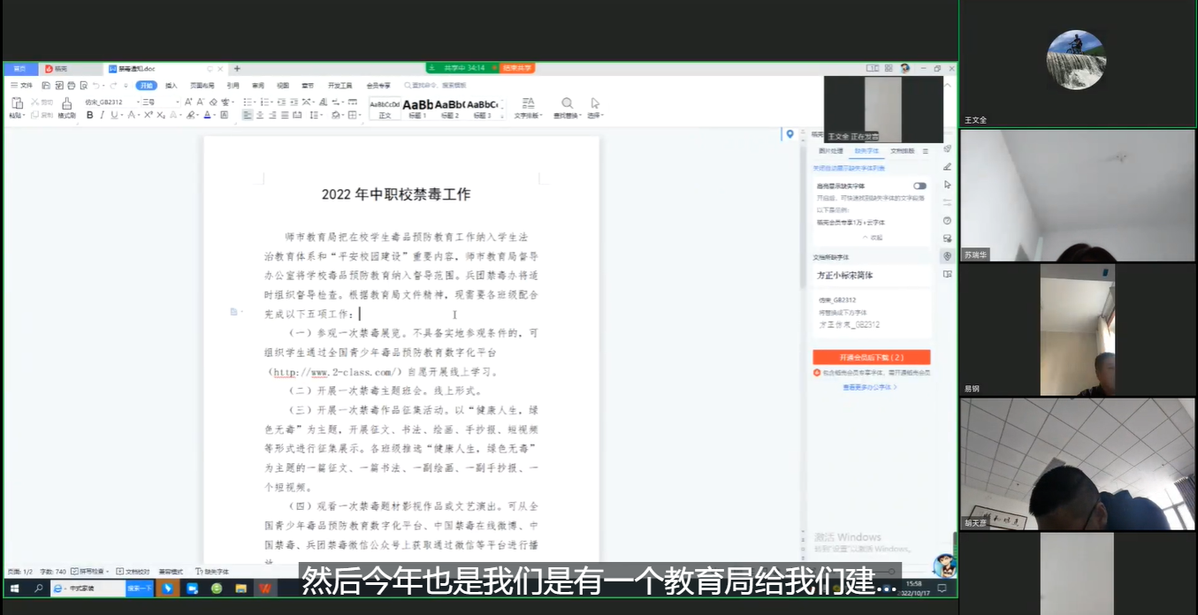This screenshot has height=615, width=1198.
Task: Click end sharing orange button
Action: [517, 68]
